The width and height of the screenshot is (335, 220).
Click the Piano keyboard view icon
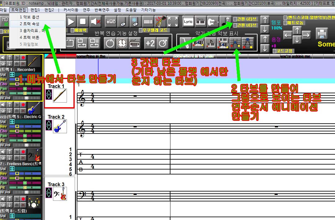click(x=200, y=22)
